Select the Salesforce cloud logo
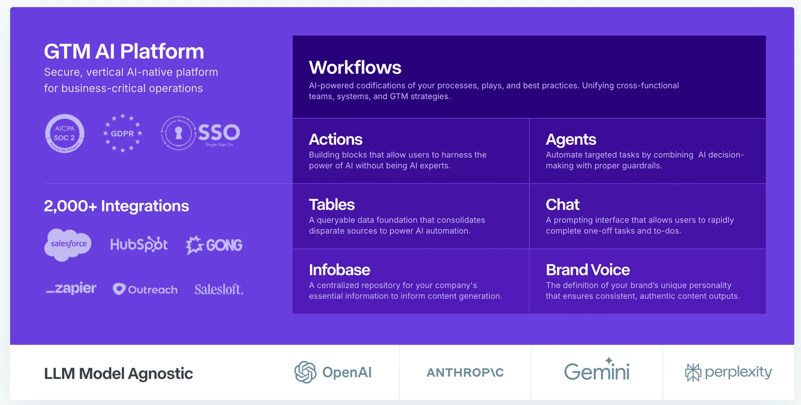801x405 pixels. (68, 244)
